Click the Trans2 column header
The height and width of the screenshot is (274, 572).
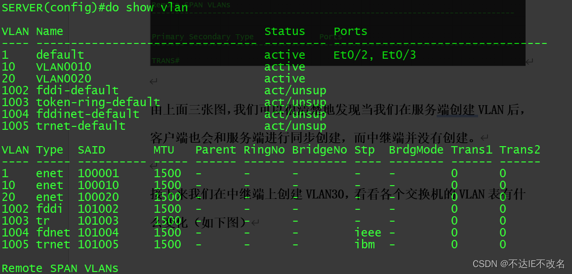tap(520, 150)
